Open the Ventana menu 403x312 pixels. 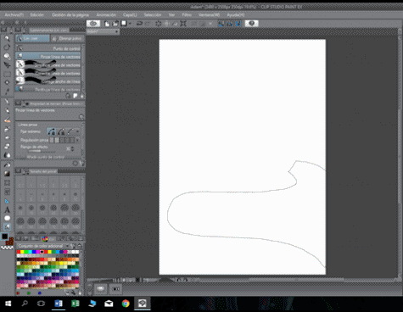(209, 14)
